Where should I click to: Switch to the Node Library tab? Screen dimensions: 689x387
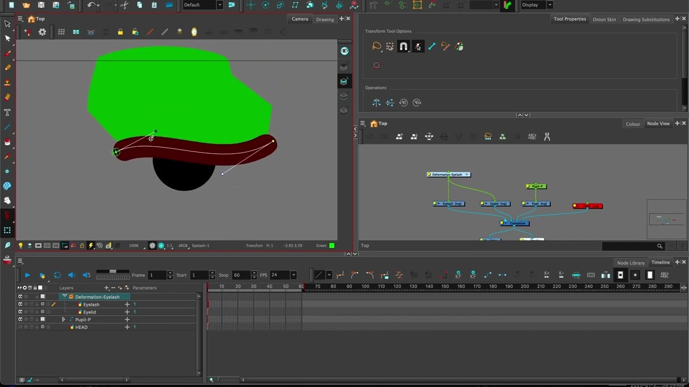pyautogui.click(x=630, y=263)
